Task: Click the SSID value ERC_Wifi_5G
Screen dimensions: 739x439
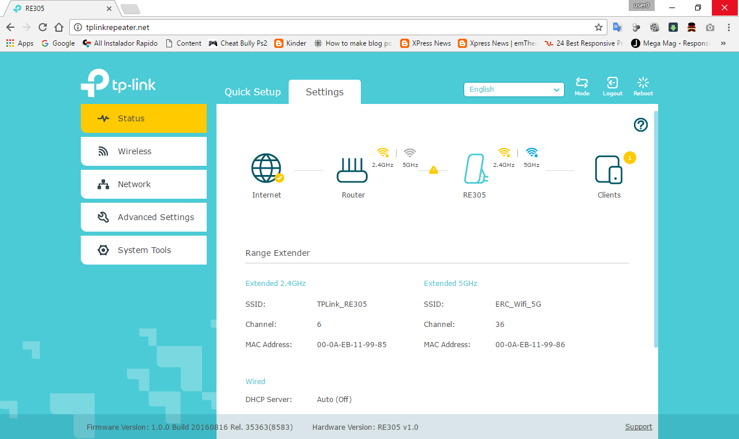Action: 518,304
